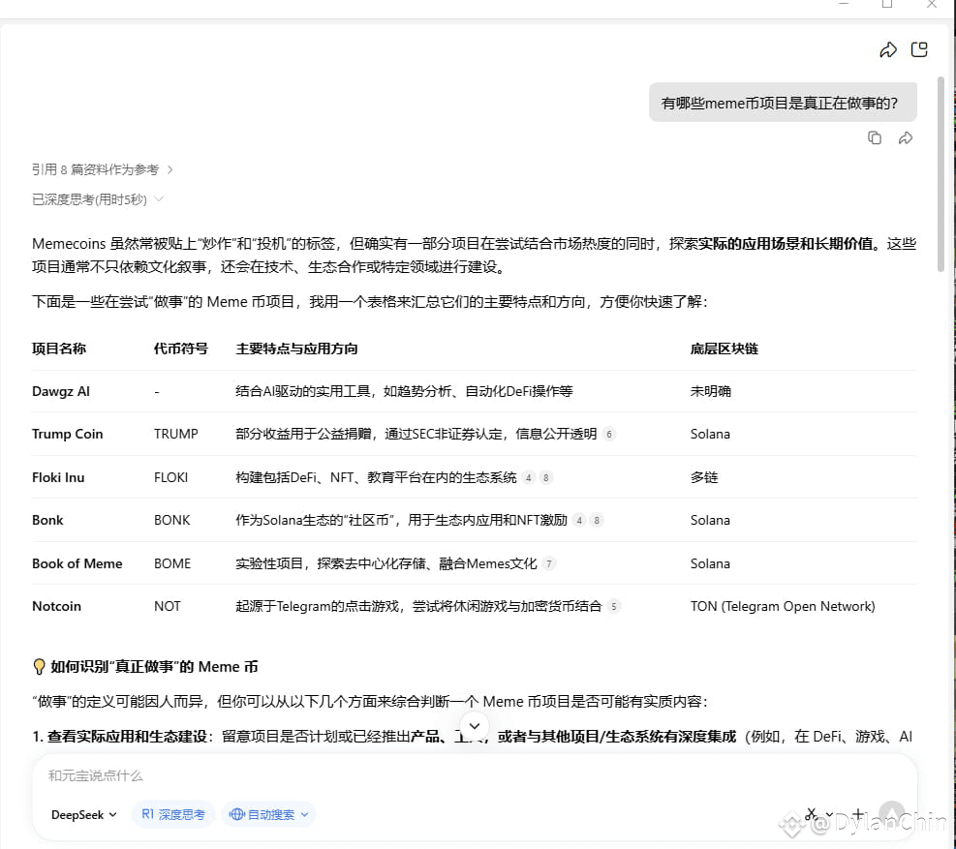Open the 自动搜索 dropdown

268,814
